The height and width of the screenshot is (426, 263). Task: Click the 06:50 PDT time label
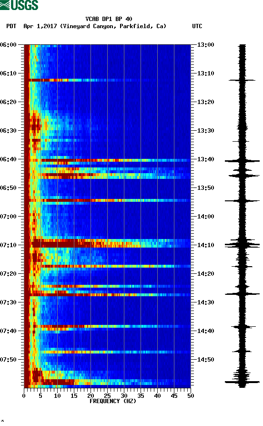[8, 188]
